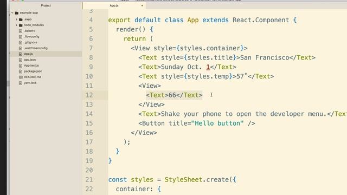The height and width of the screenshot is (195, 347).
Task: Click the app.json file icon
Action: click(x=21, y=60)
